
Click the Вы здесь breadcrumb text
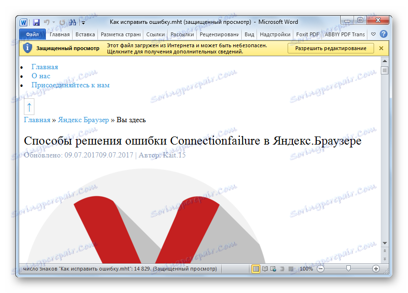131,120
